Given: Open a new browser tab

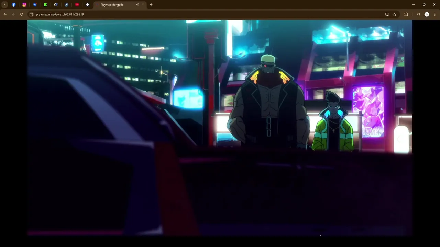Looking at the screenshot, I should click(x=151, y=5).
